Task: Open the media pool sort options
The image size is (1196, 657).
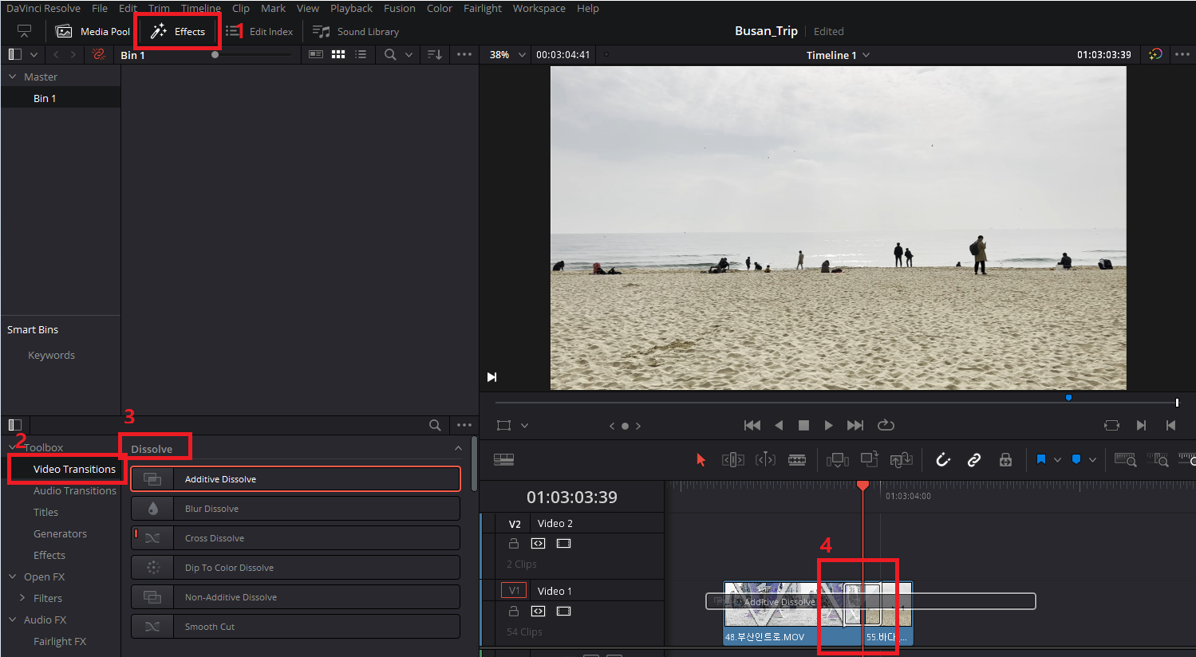Action: click(435, 55)
